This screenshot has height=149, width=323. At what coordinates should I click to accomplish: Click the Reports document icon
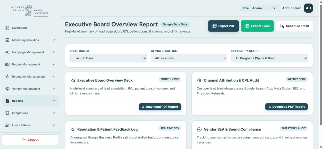click(x=7, y=101)
